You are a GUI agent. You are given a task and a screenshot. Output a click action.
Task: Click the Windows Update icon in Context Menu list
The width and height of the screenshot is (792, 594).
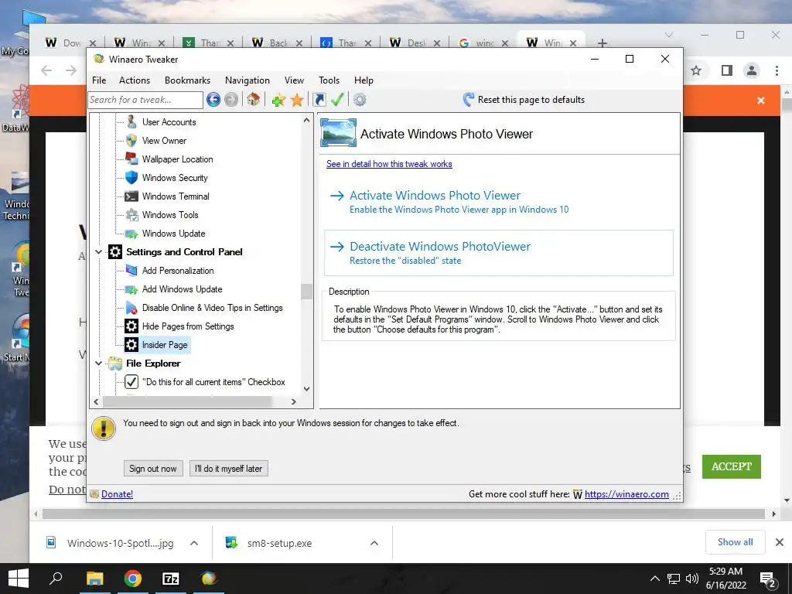[131, 234]
